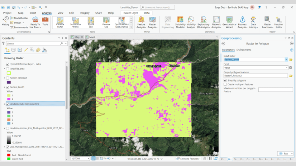Open the Spatial Join tool
Screen dimensions: 296x166
click(x=91, y=22)
